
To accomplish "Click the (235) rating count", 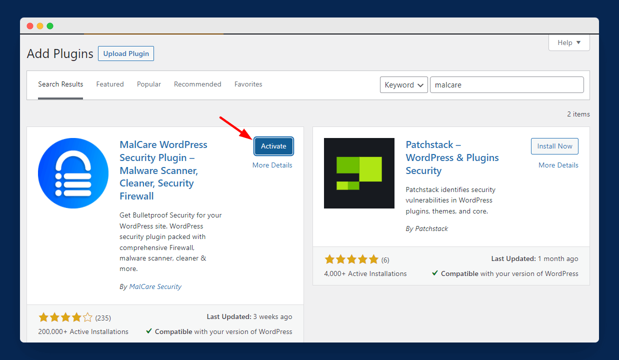I will point(103,318).
